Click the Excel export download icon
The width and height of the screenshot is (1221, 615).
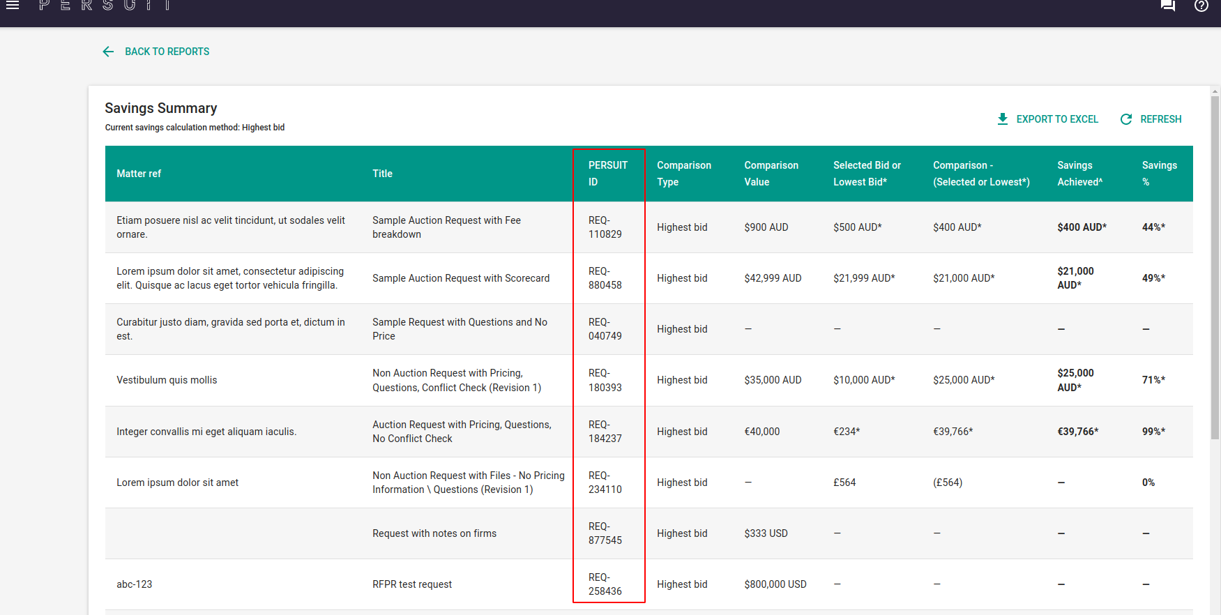(1002, 119)
